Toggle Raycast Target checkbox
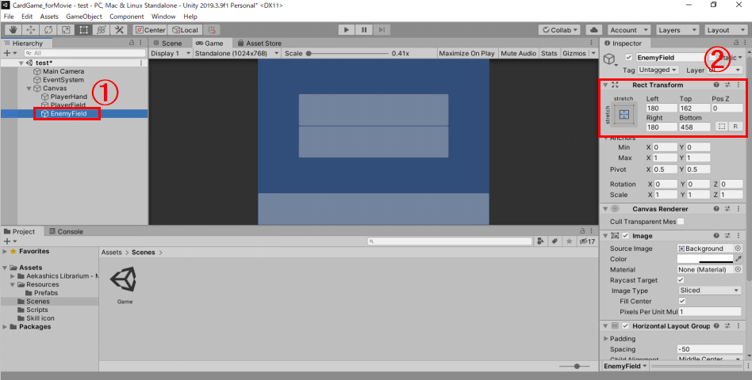This screenshot has width=752, height=380. [x=681, y=280]
